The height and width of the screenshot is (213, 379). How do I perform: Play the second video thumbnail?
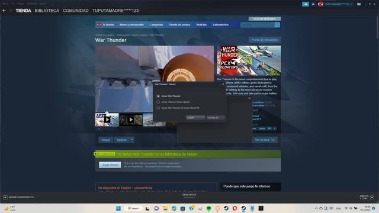(131, 120)
